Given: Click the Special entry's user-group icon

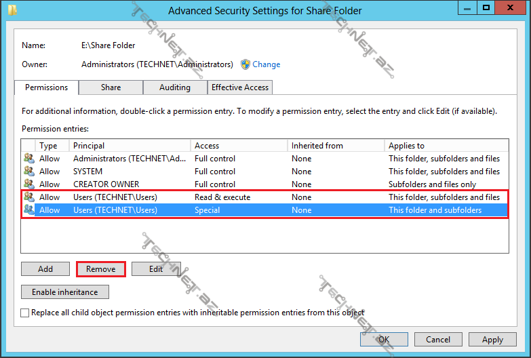Looking at the screenshot, I should tap(28, 210).
